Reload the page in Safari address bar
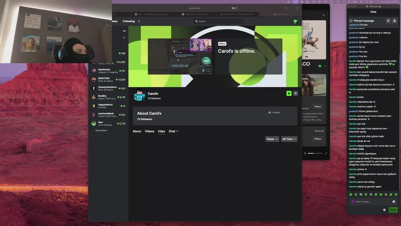 [x=236, y=8]
